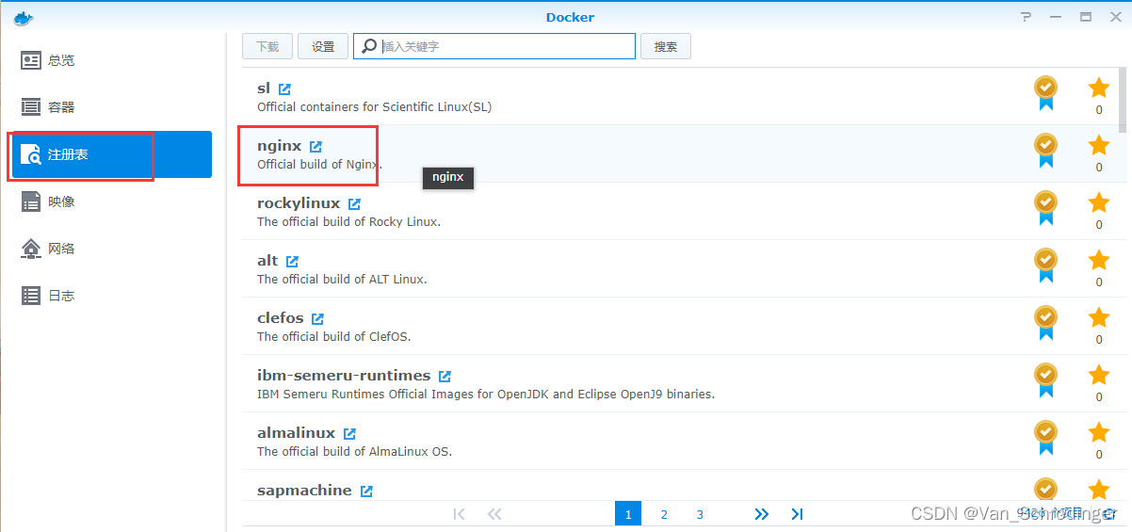Select the sapmachine image name
The height and width of the screenshot is (532, 1132).
pos(304,491)
